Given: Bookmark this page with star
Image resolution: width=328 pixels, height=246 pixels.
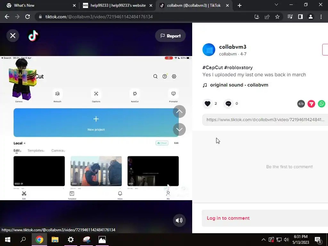Looking at the screenshot, I should tap(277, 17).
